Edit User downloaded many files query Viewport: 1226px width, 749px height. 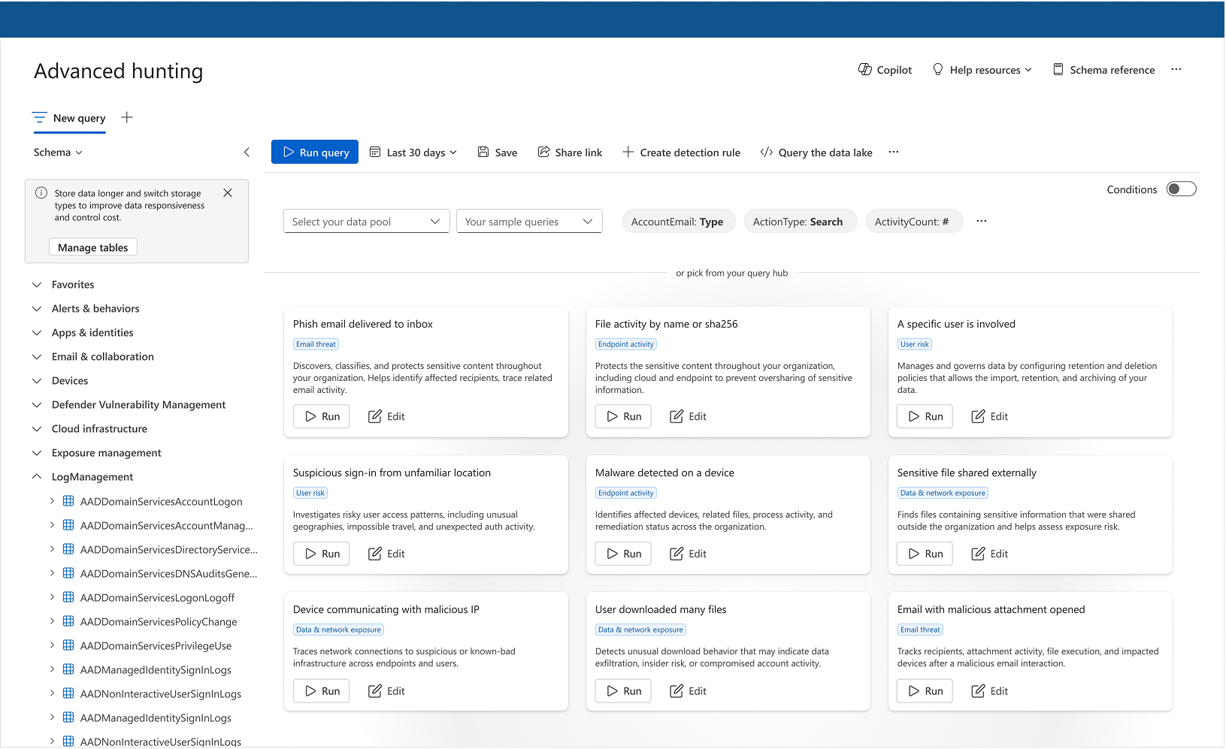pyautogui.click(x=689, y=691)
